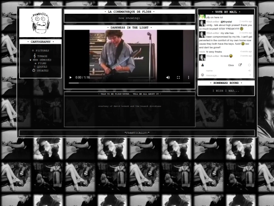Open the Pictures page in Cartography

[x=42, y=51]
